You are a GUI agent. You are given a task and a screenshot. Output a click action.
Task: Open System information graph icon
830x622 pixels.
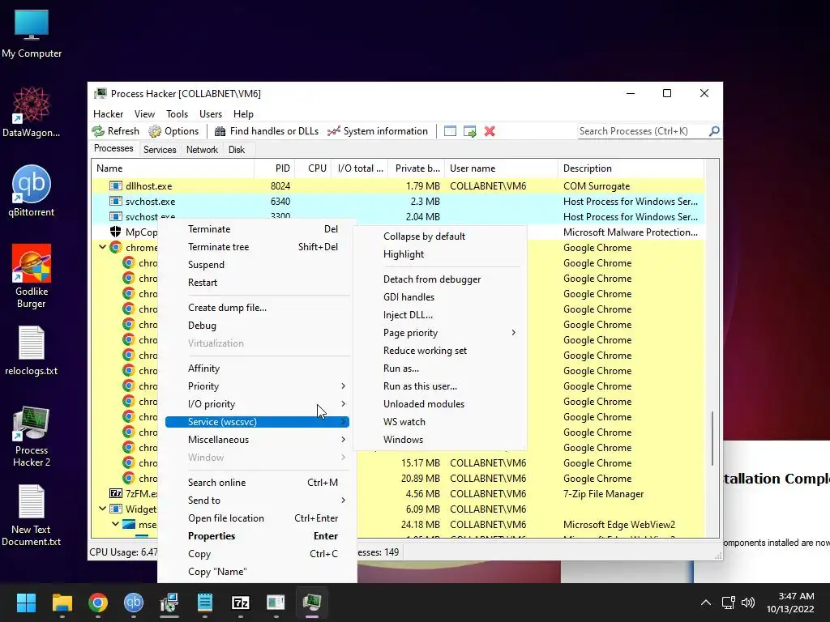(333, 131)
